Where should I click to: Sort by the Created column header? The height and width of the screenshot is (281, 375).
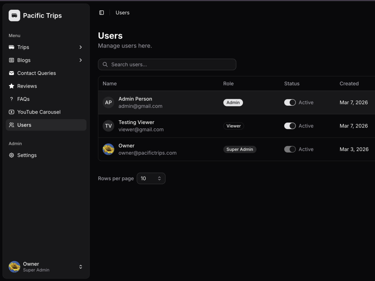tap(349, 84)
